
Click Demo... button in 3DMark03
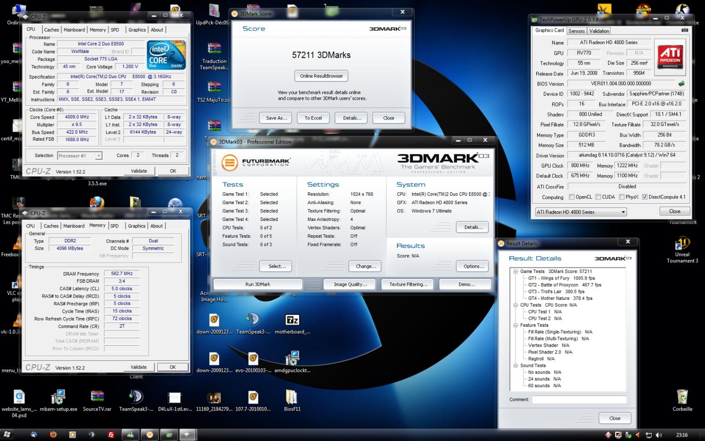(466, 284)
